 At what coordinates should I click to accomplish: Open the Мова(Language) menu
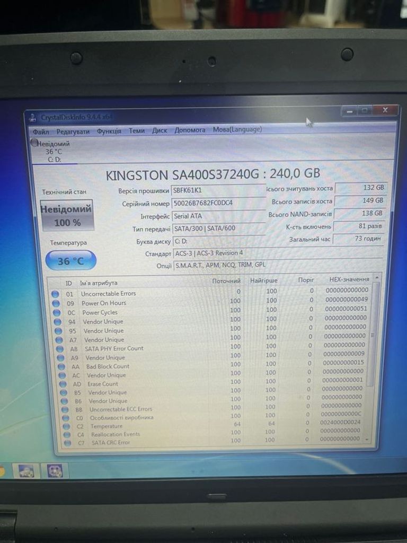click(237, 129)
